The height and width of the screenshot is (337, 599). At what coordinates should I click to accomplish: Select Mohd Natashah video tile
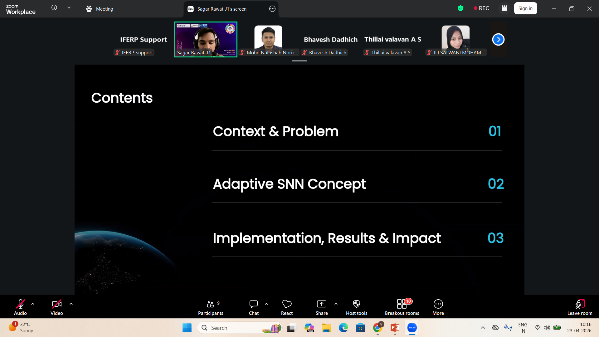point(268,39)
